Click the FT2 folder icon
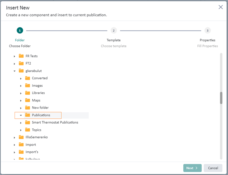228x175 pixels. click(x=21, y=63)
